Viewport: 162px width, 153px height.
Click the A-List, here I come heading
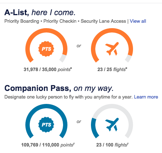coord(40,13)
